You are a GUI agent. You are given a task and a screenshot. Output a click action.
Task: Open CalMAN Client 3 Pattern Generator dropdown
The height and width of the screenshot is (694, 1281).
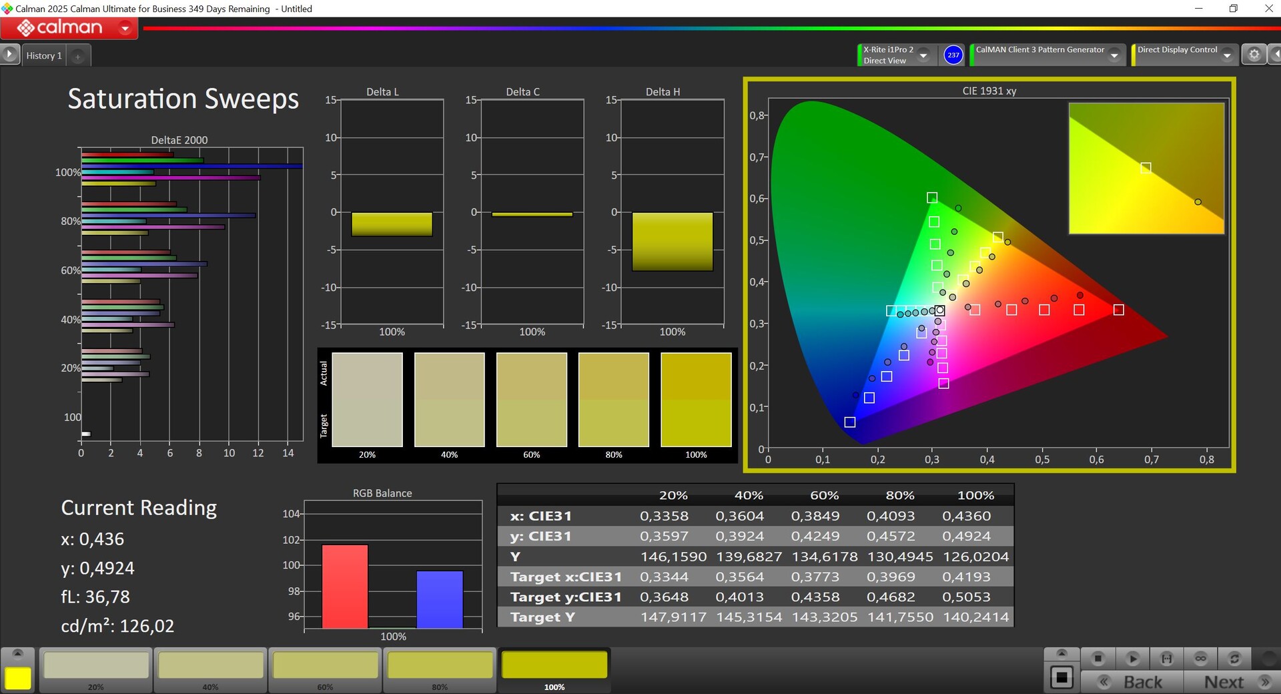point(1114,55)
